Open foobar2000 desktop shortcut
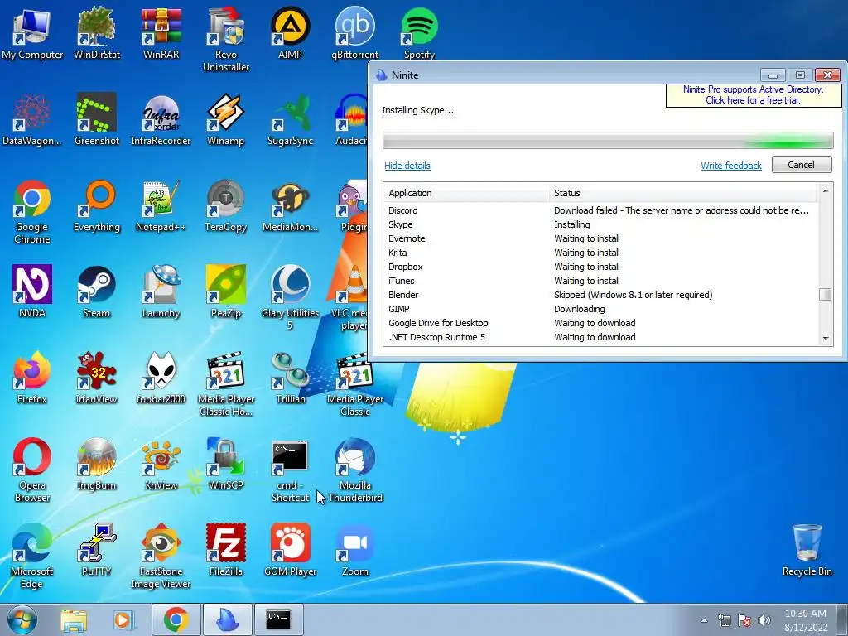Image resolution: width=848 pixels, height=636 pixels. pos(161,378)
